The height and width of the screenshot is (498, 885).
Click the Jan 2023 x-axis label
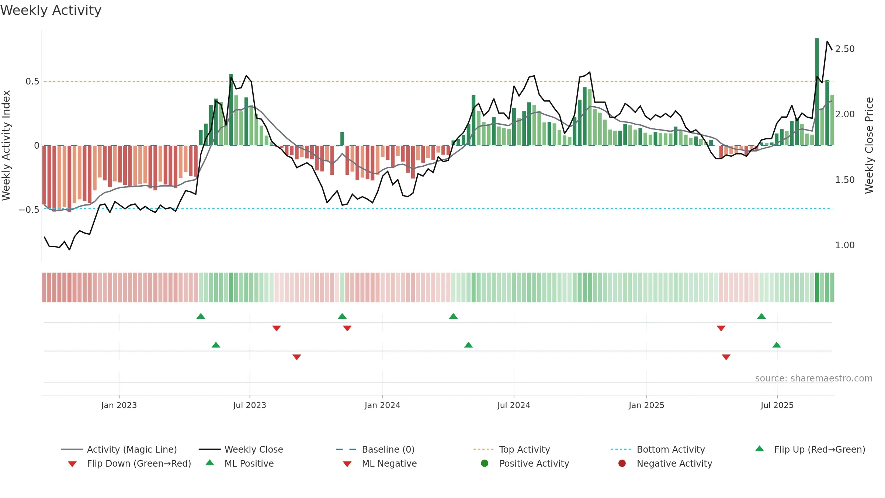119,405
